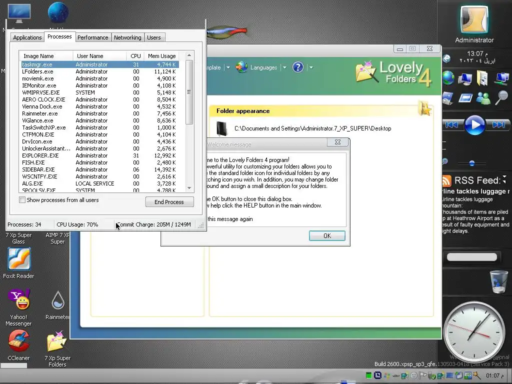The image size is (512, 384).
Task: Select the Processes tab
Action: pyautogui.click(x=59, y=36)
